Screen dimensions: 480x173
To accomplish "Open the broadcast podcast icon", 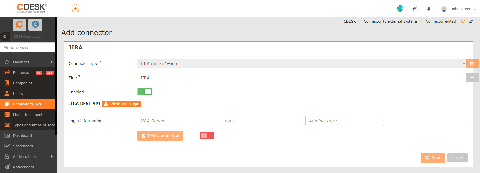I will pos(400,9).
